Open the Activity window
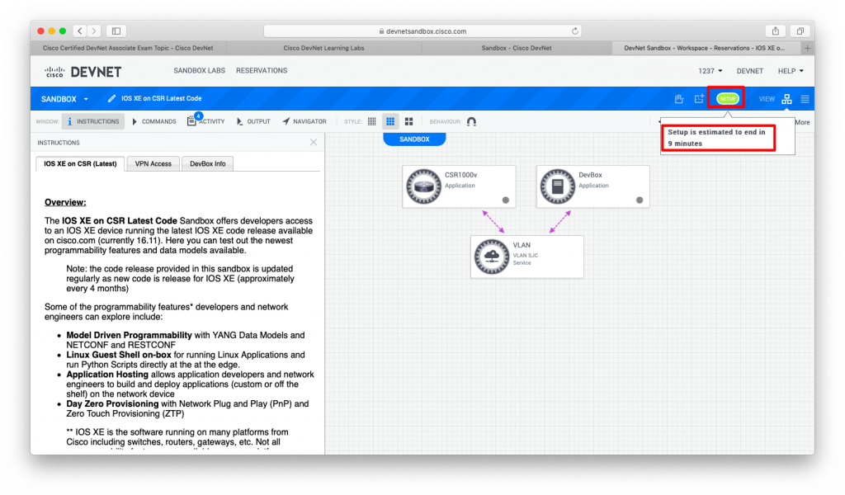Screen dimensions: 845x495 click(206, 121)
